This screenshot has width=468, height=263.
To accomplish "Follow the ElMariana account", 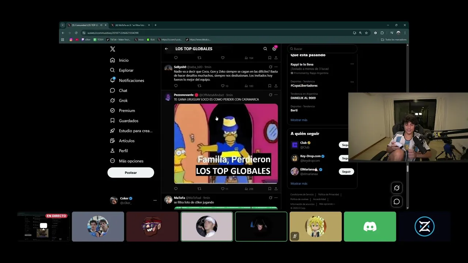I will click(346, 172).
